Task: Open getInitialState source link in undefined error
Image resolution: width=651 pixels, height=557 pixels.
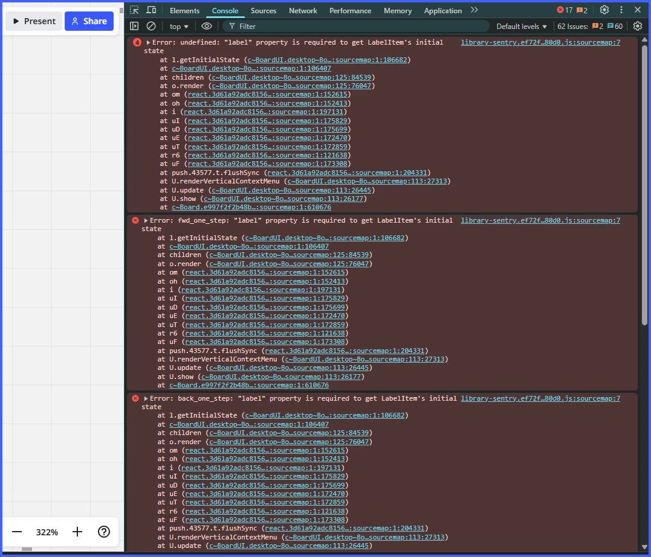Action: click(x=327, y=60)
